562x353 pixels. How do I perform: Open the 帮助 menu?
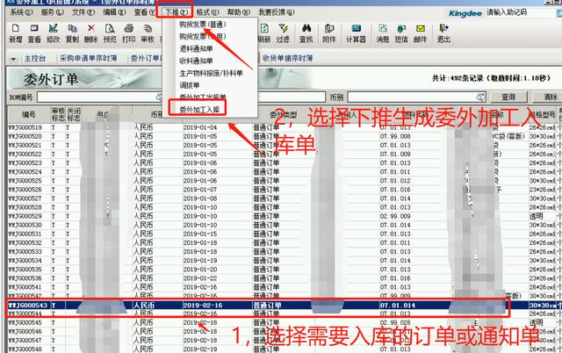pos(238,12)
